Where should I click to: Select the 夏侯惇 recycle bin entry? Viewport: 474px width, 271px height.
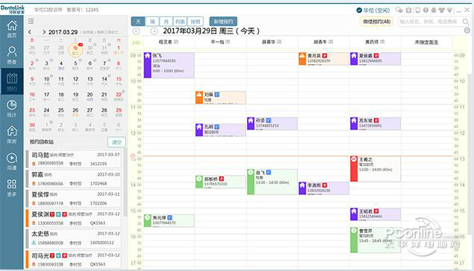(x=74, y=199)
